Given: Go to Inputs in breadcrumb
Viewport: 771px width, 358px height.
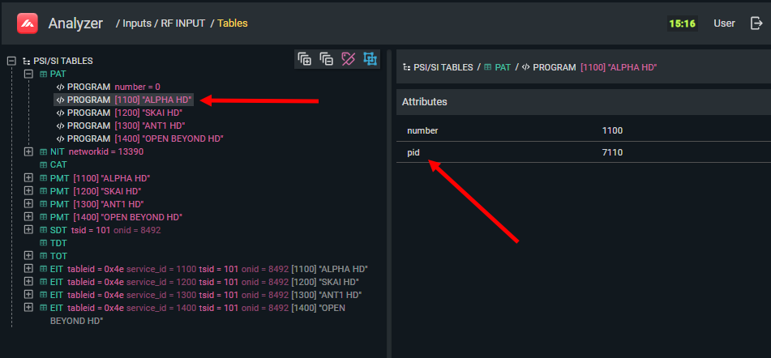Looking at the screenshot, I should [x=136, y=23].
